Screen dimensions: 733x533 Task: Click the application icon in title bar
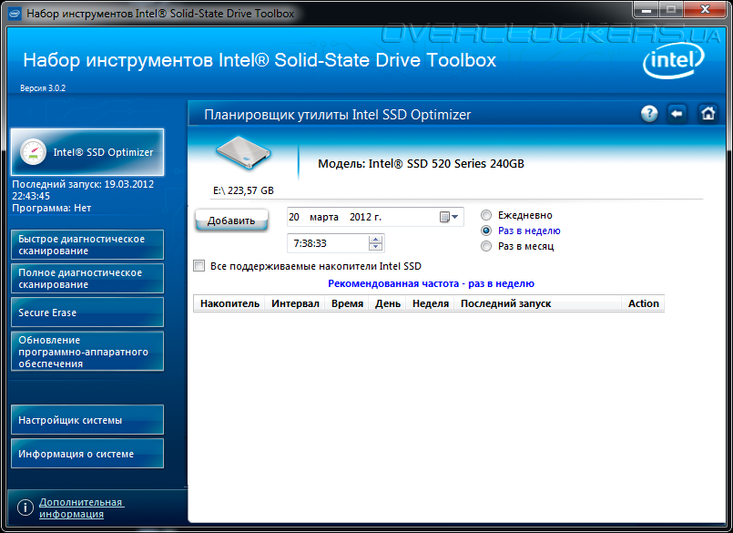[x=15, y=13]
